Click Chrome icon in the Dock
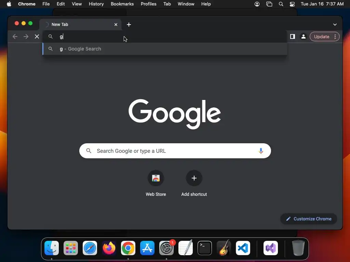Image resolution: width=350 pixels, height=262 pixels. [128, 248]
